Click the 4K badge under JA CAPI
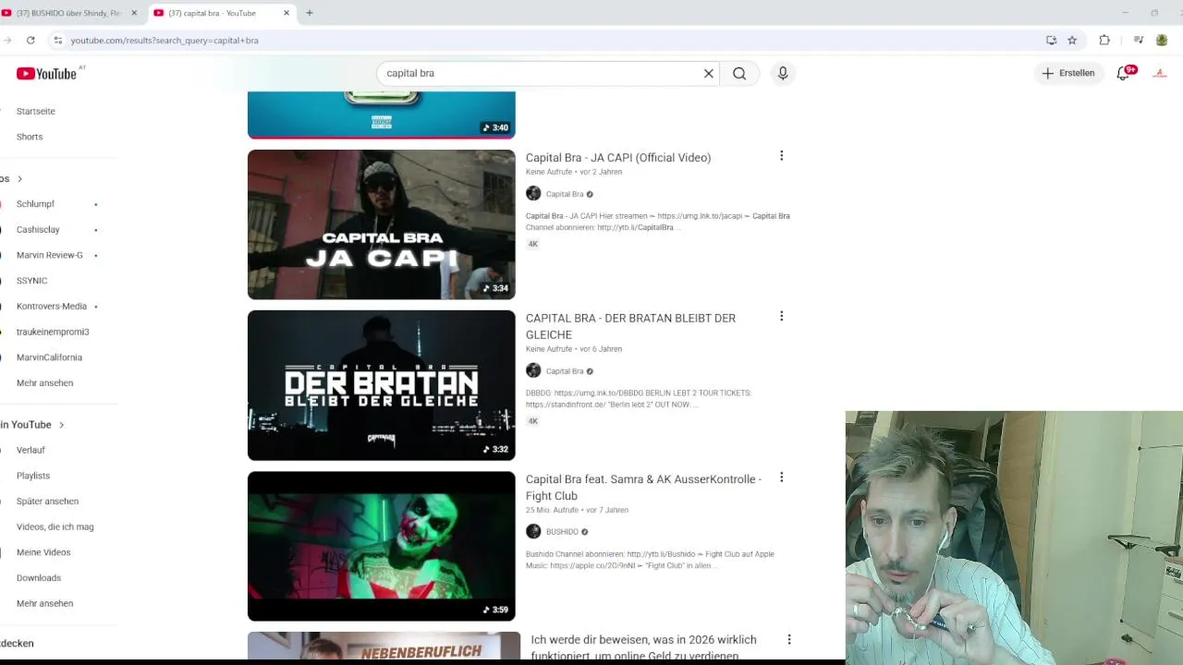 pyautogui.click(x=532, y=244)
